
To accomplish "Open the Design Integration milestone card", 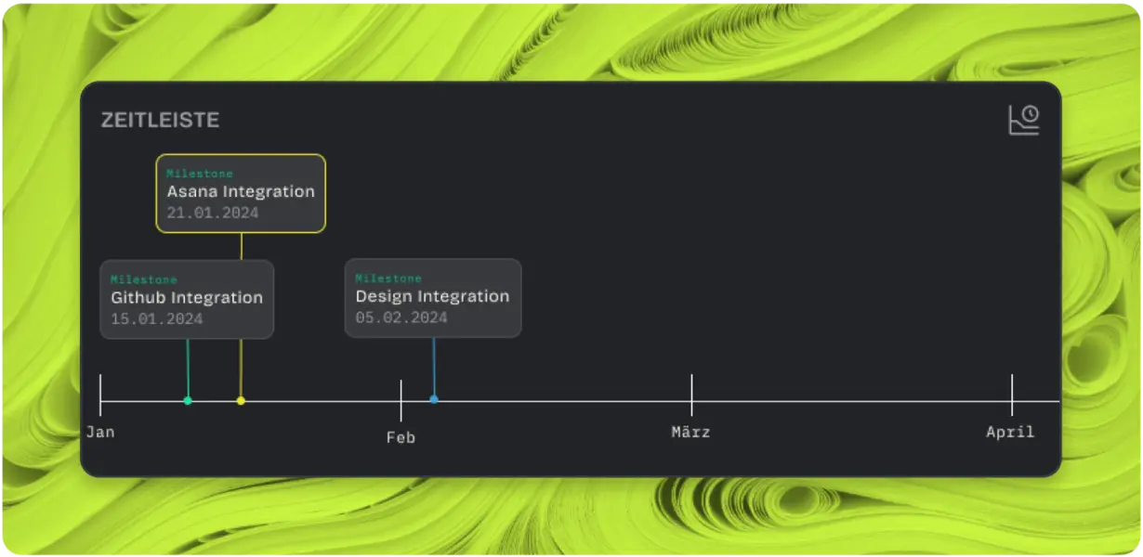I will (433, 298).
